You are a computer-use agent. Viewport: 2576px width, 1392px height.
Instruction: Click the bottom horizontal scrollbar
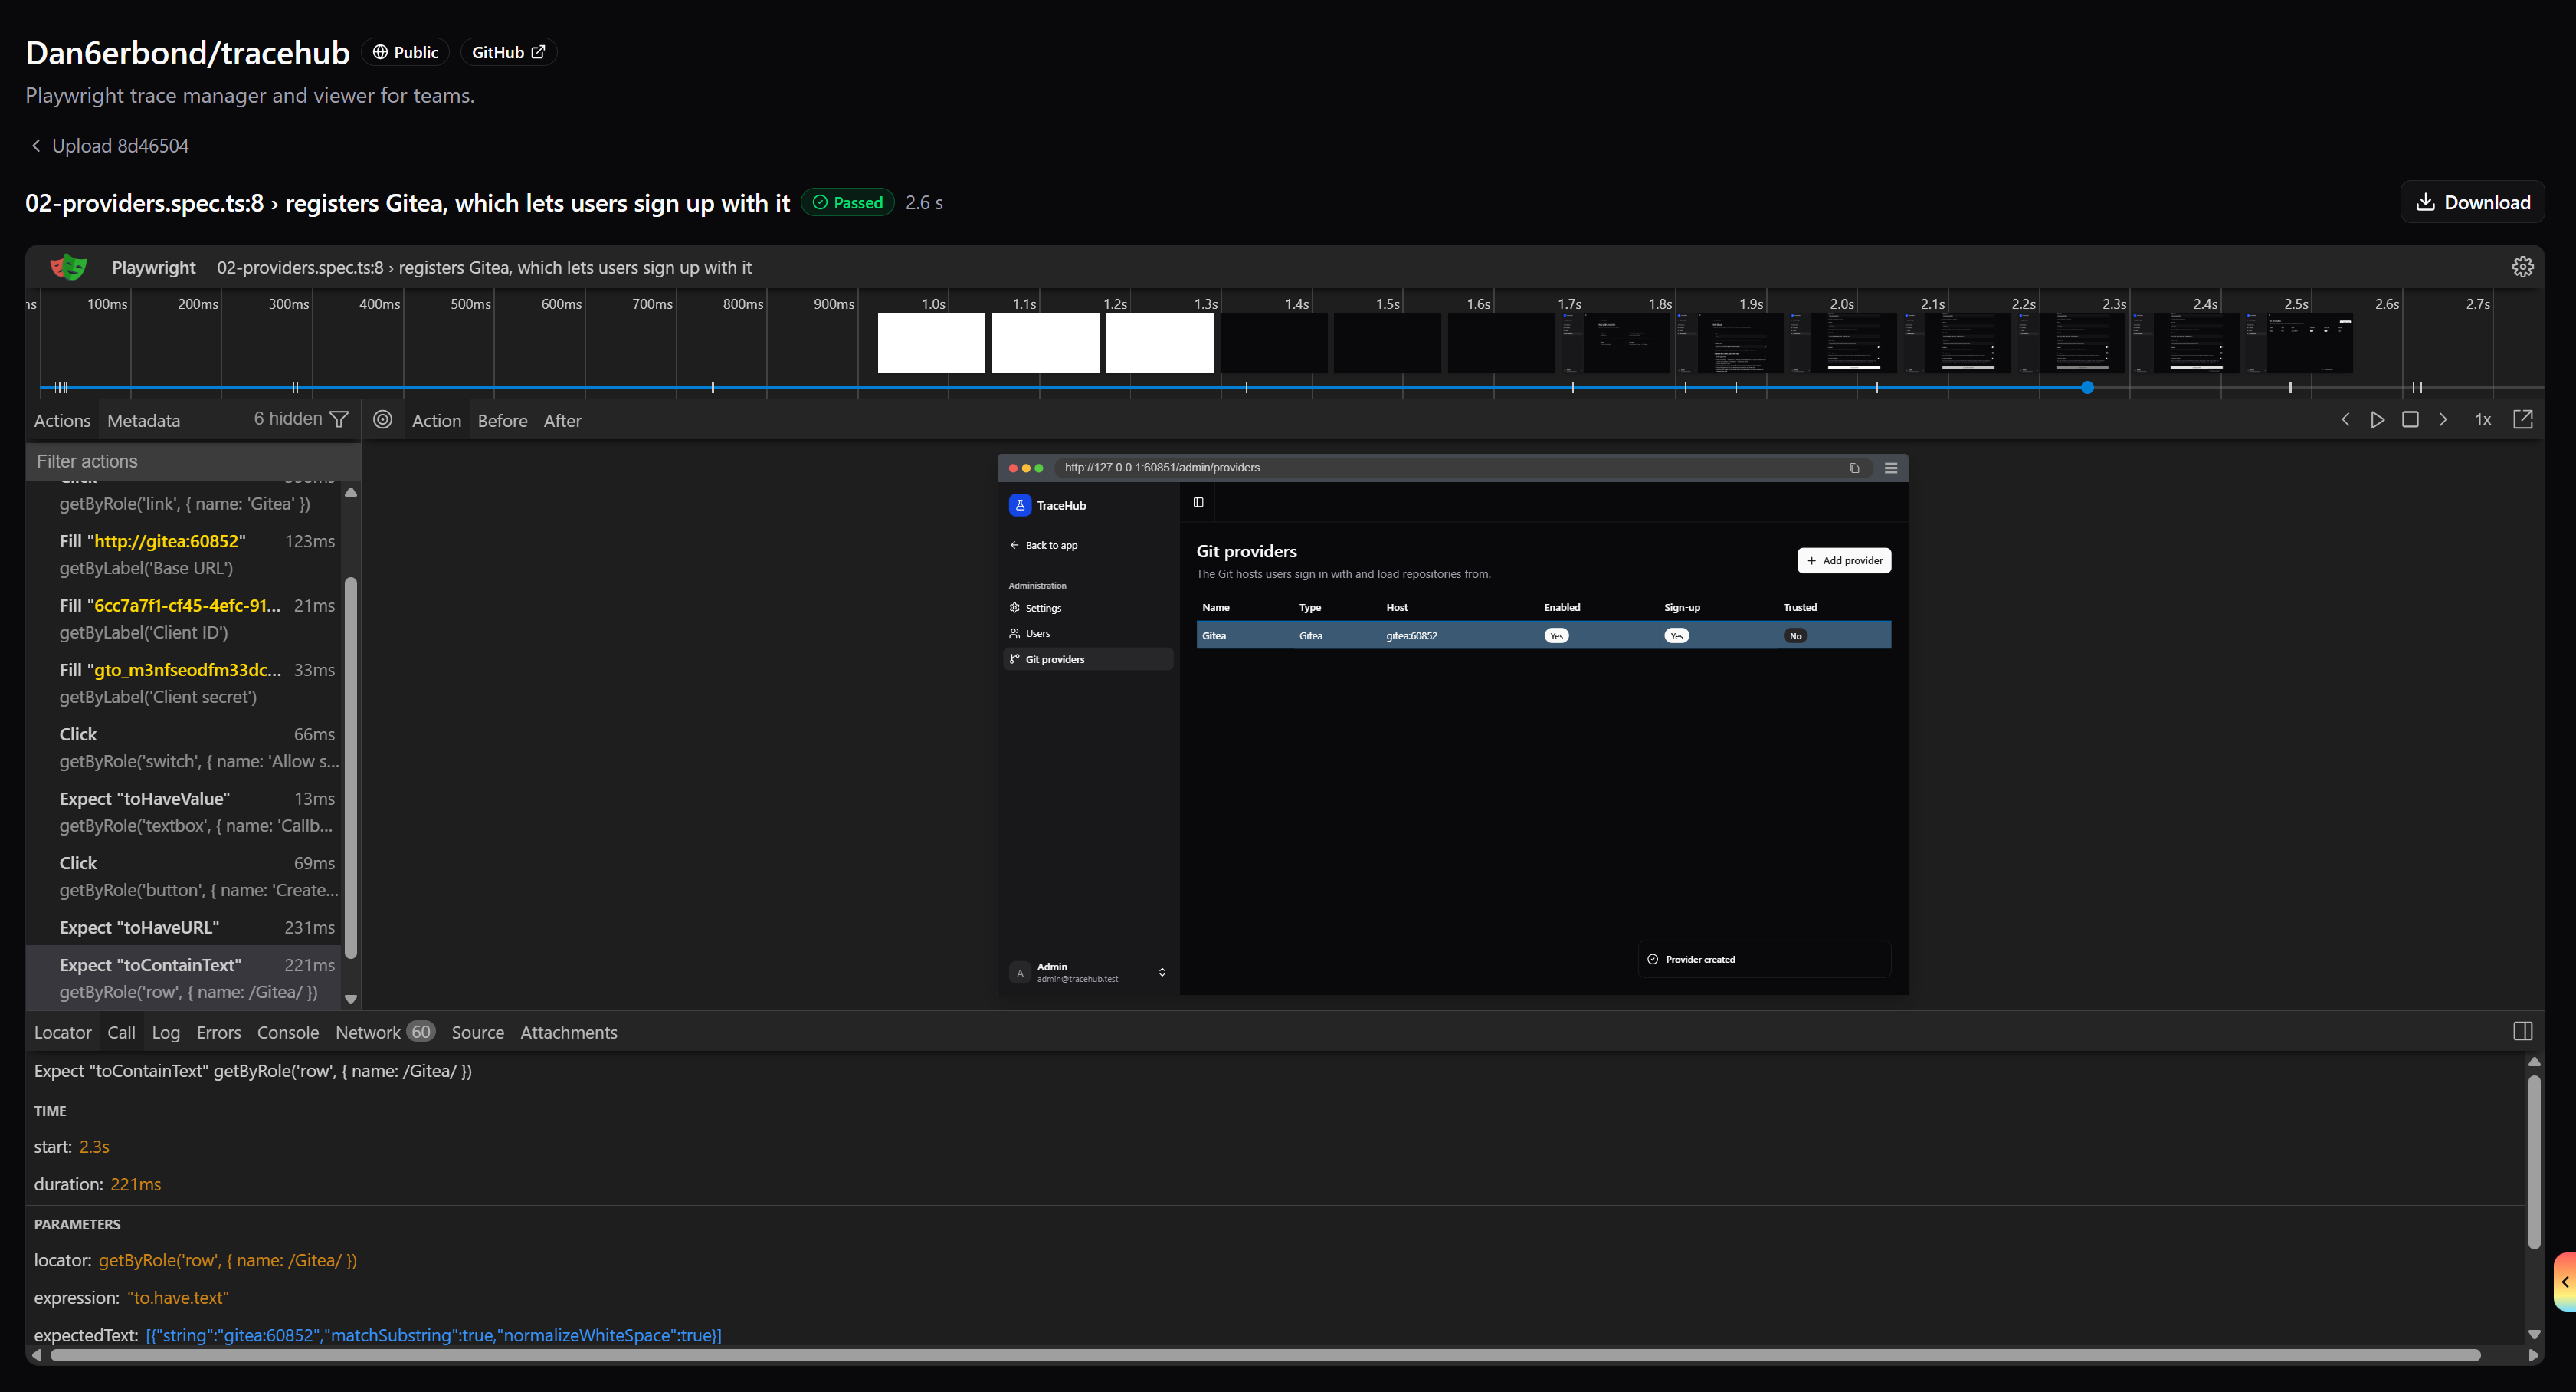1265,1354
